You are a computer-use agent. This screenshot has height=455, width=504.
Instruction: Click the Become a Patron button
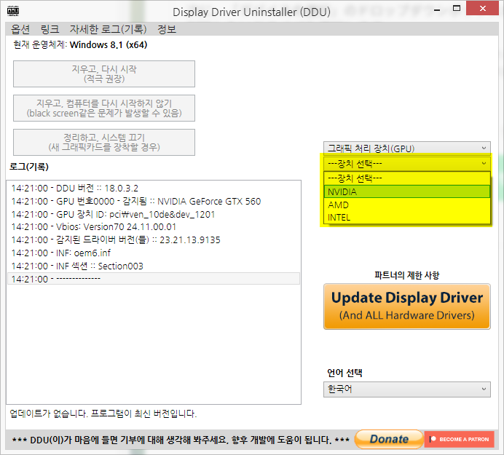click(x=460, y=439)
